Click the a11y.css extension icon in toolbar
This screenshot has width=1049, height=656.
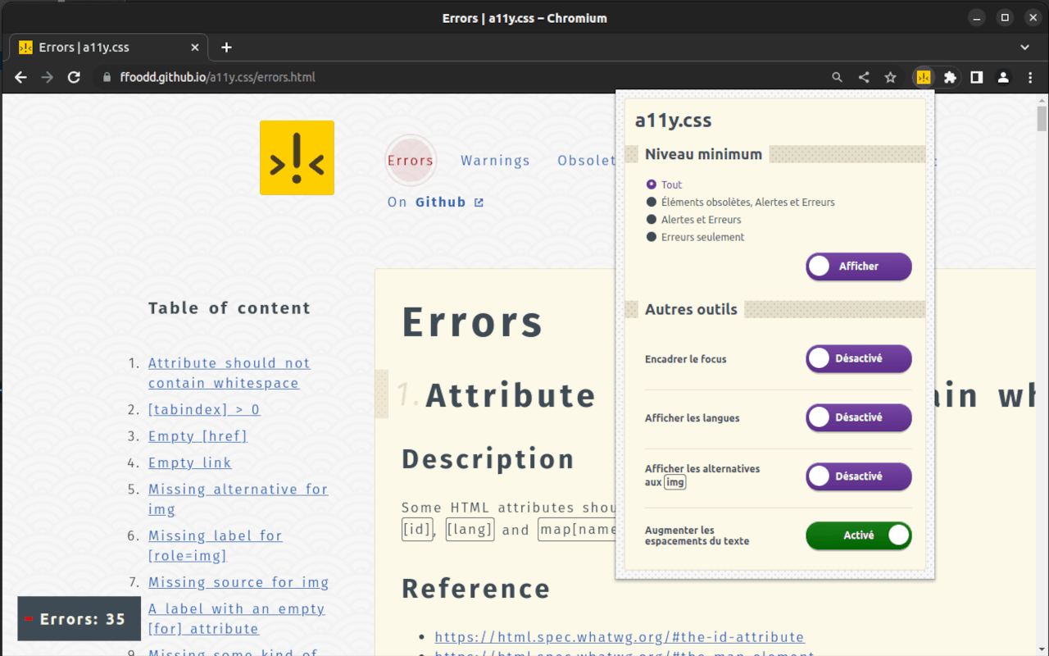click(x=924, y=77)
